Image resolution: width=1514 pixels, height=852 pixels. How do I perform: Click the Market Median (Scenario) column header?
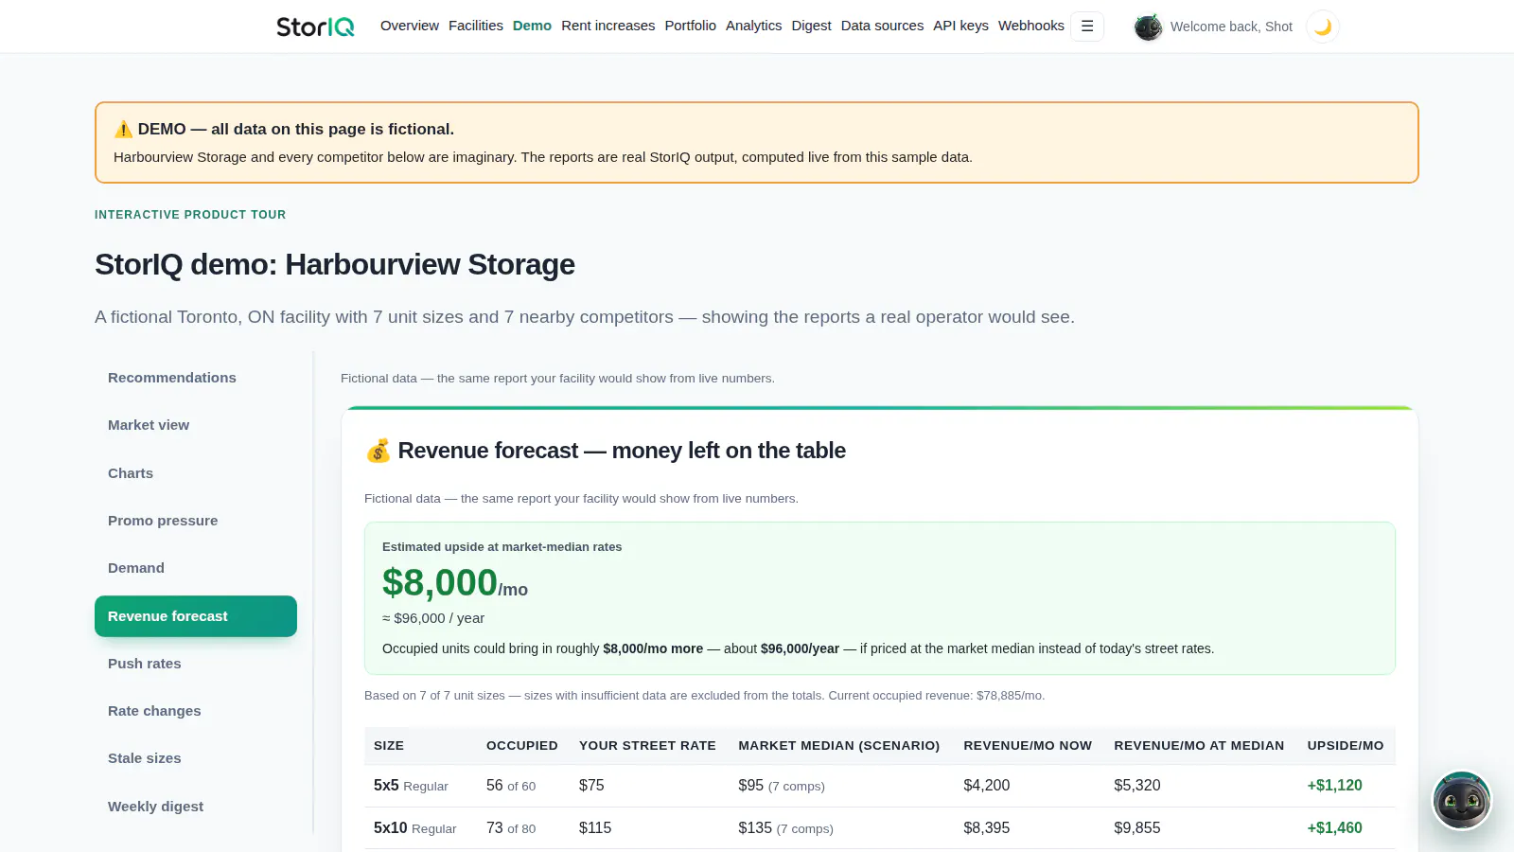839,746
